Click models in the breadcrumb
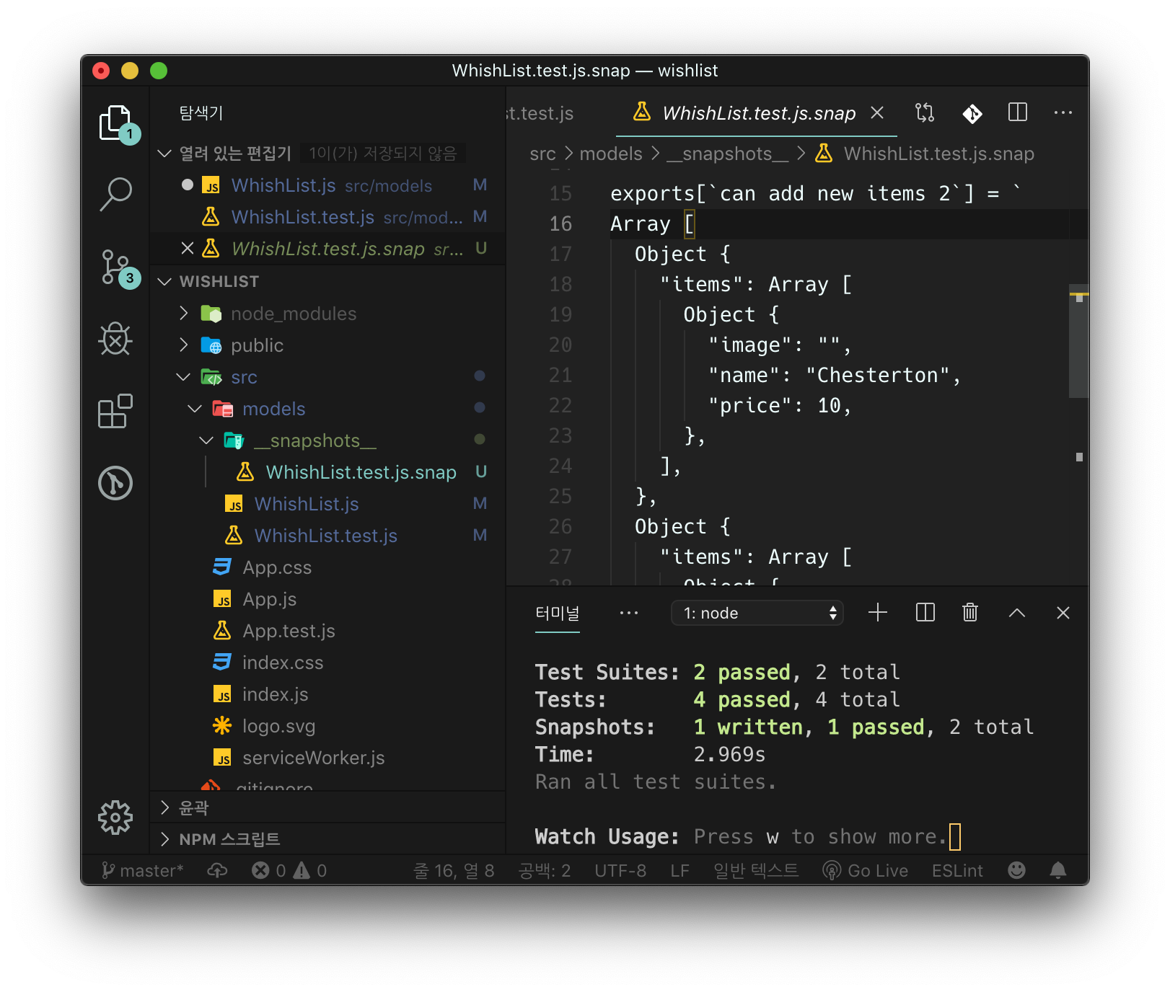 (610, 154)
